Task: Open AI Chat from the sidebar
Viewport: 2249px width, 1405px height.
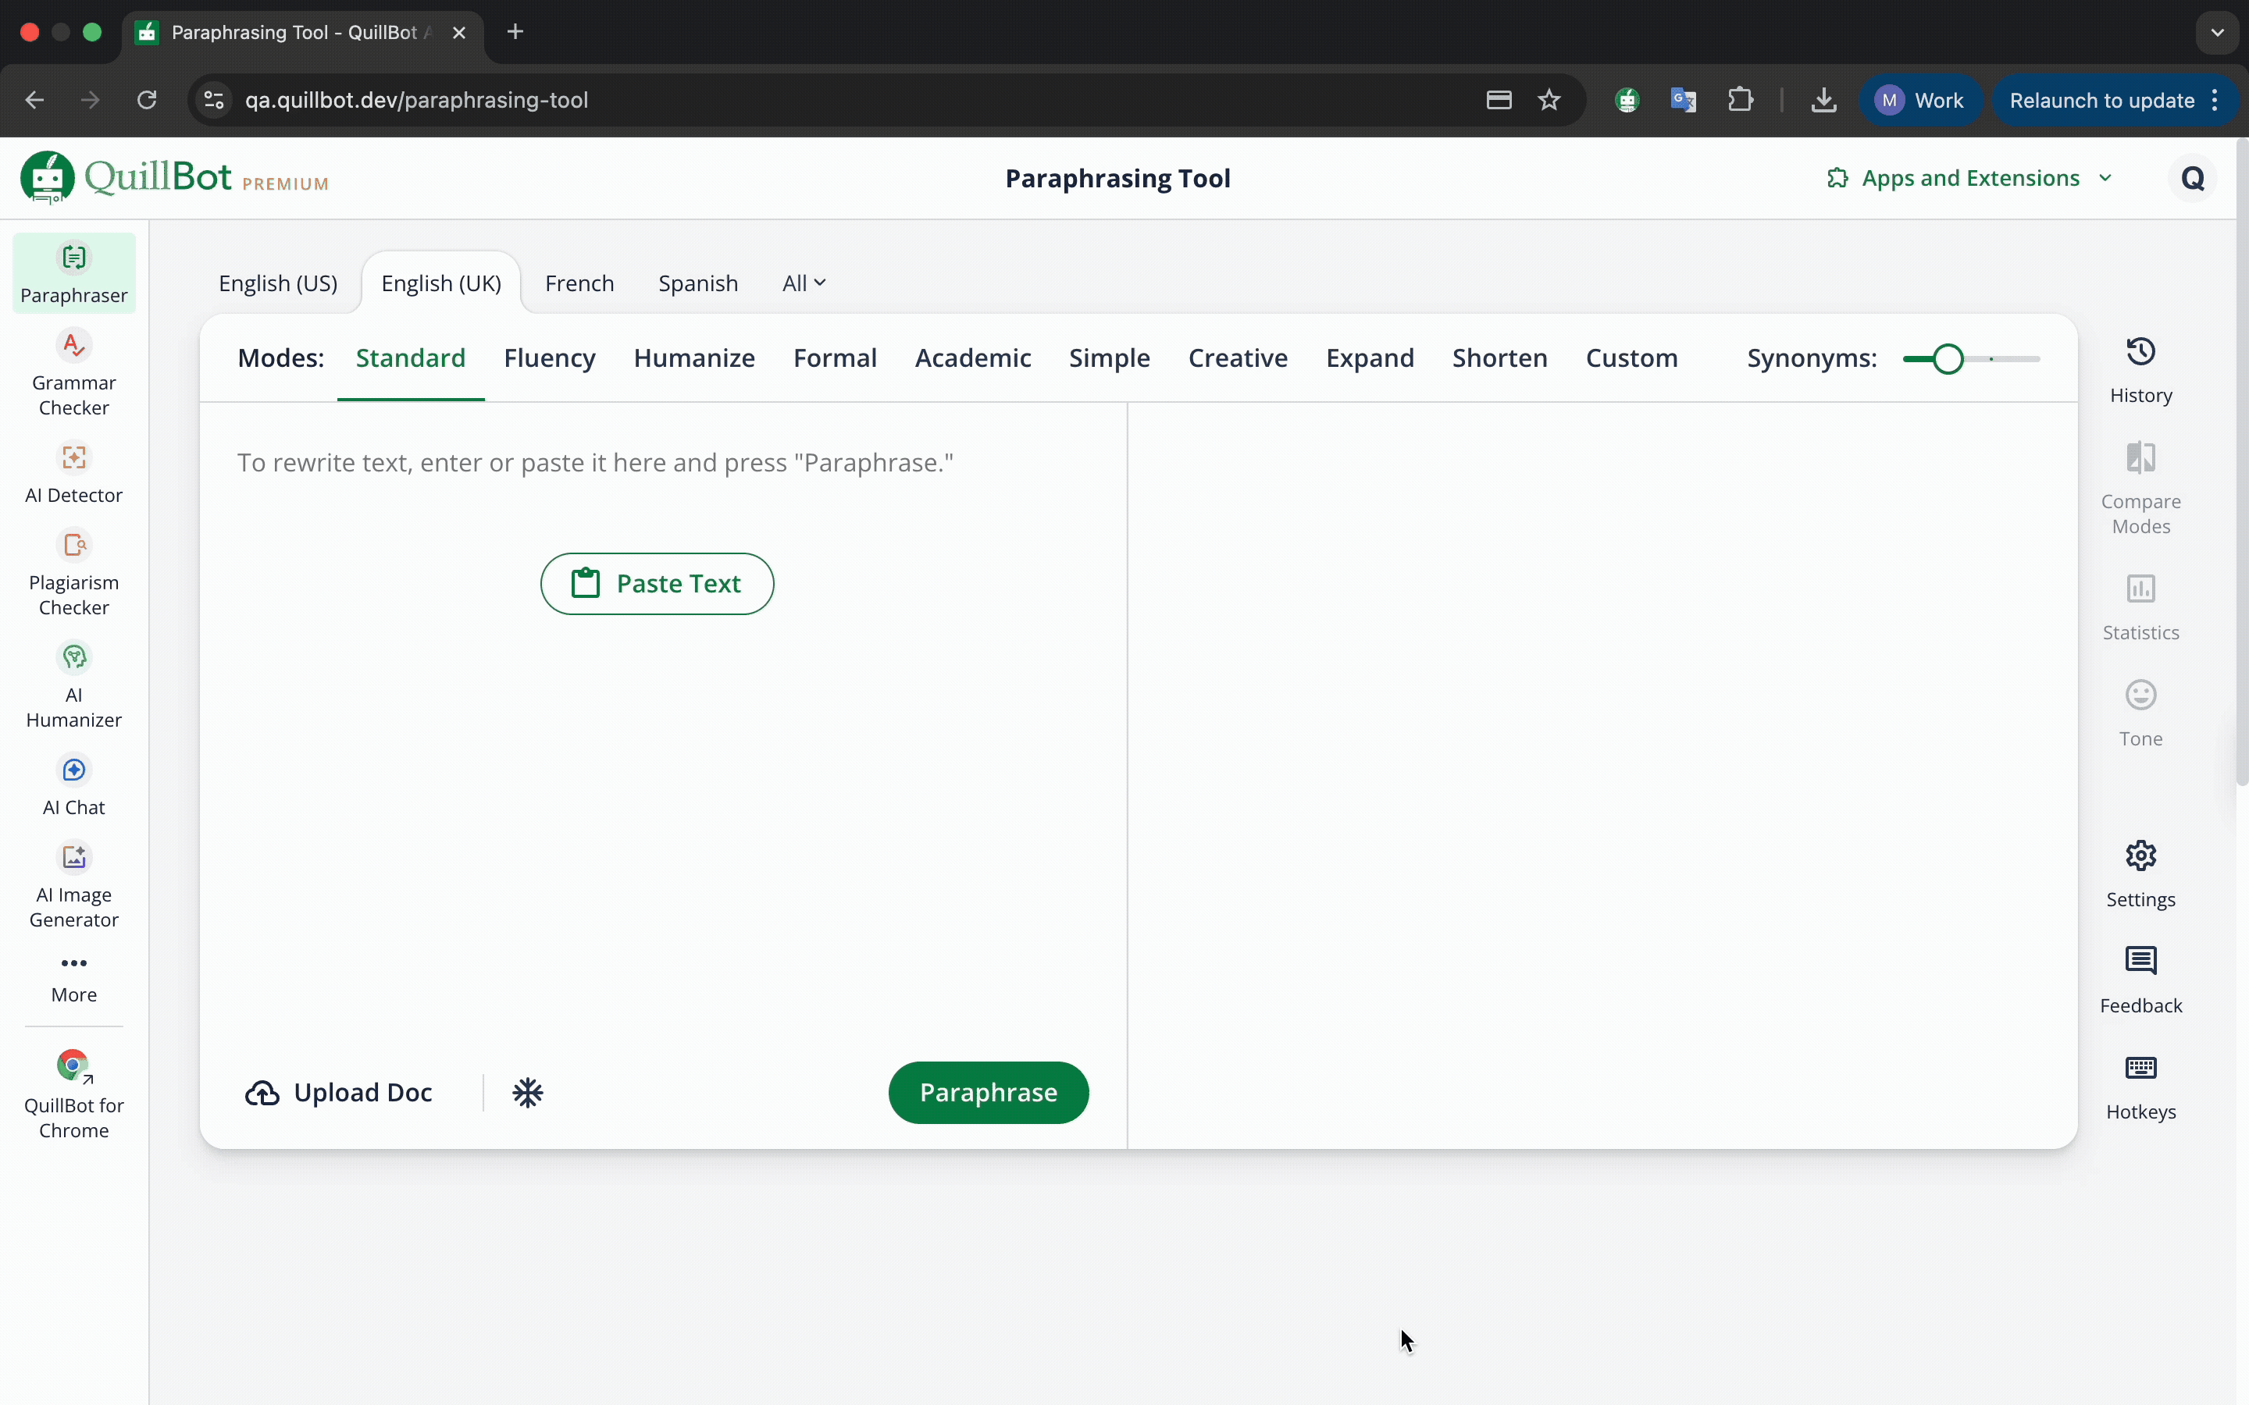Action: 73,784
